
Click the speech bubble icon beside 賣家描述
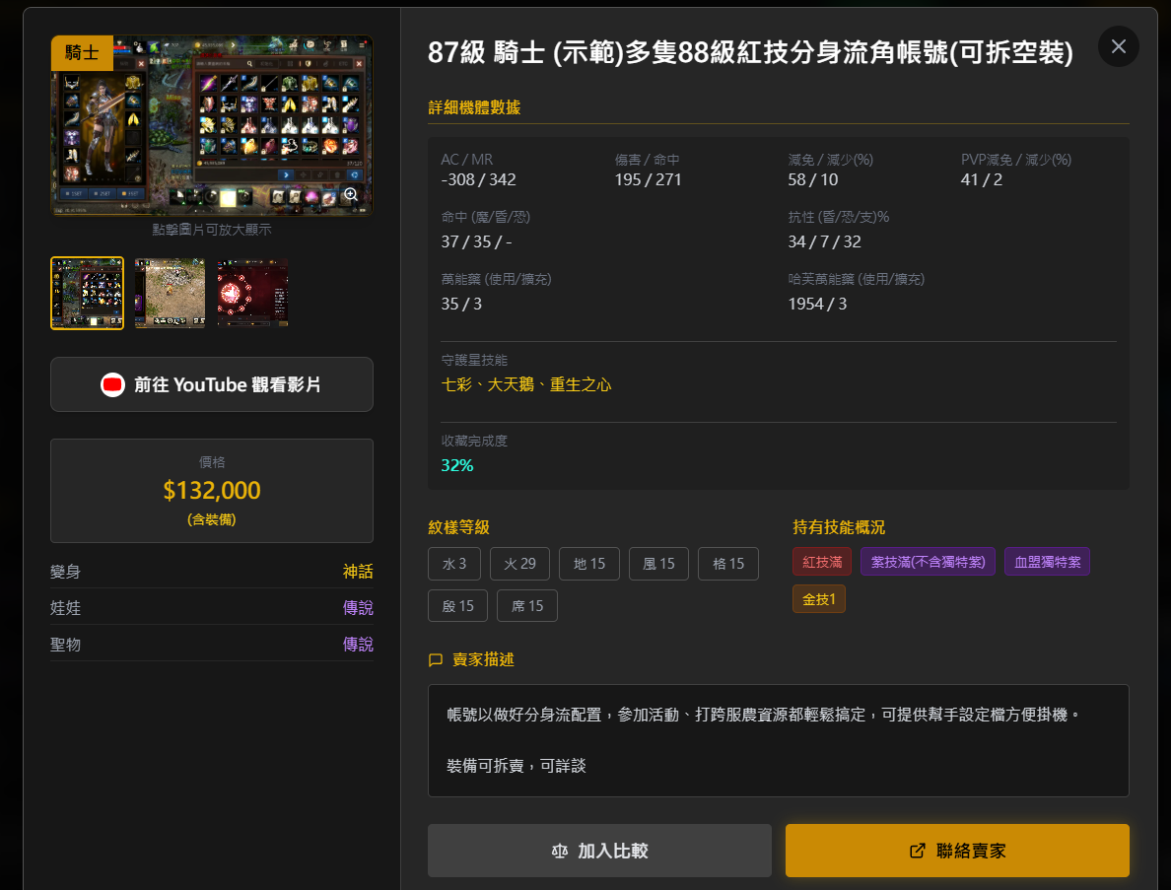pos(436,659)
